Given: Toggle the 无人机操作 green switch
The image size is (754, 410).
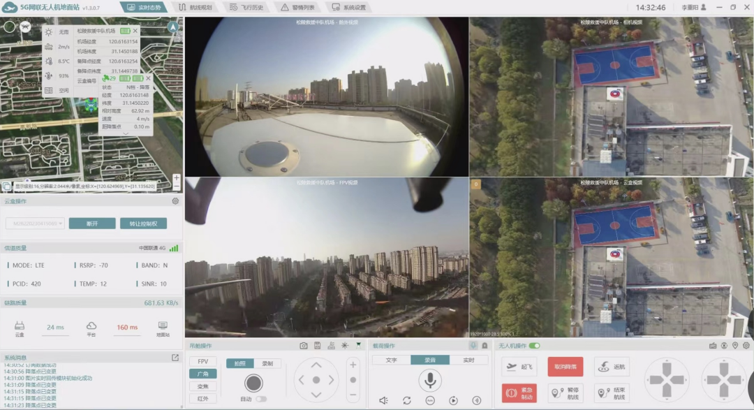Looking at the screenshot, I should tap(534, 346).
